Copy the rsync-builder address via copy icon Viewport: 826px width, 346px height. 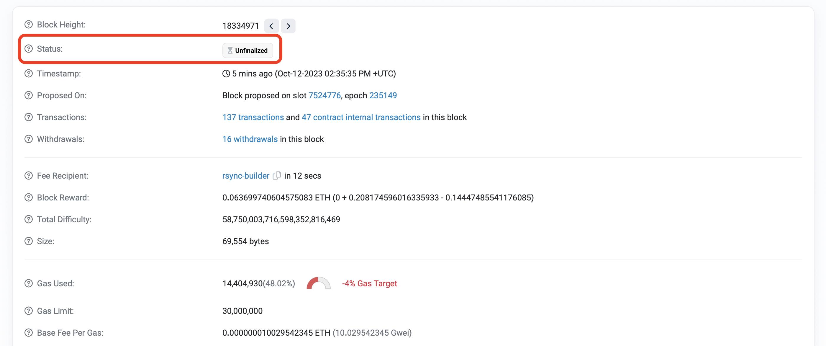coord(277,176)
